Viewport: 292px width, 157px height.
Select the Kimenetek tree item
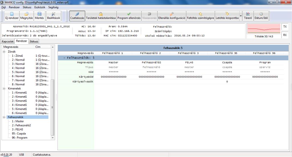point(14,89)
